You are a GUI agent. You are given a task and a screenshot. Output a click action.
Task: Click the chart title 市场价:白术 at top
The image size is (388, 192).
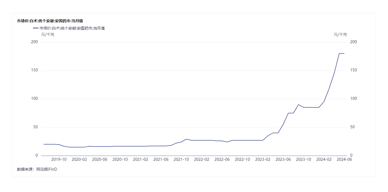coord(50,21)
